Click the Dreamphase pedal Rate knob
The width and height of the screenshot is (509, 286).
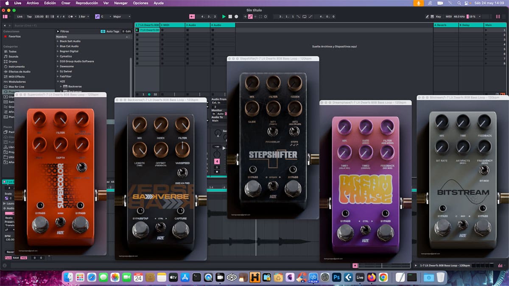(366, 127)
